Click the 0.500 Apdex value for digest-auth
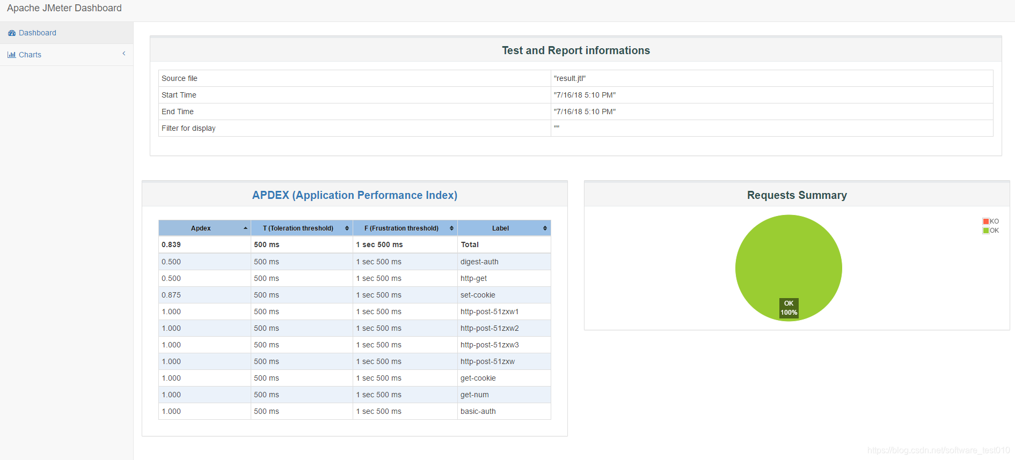 click(171, 262)
